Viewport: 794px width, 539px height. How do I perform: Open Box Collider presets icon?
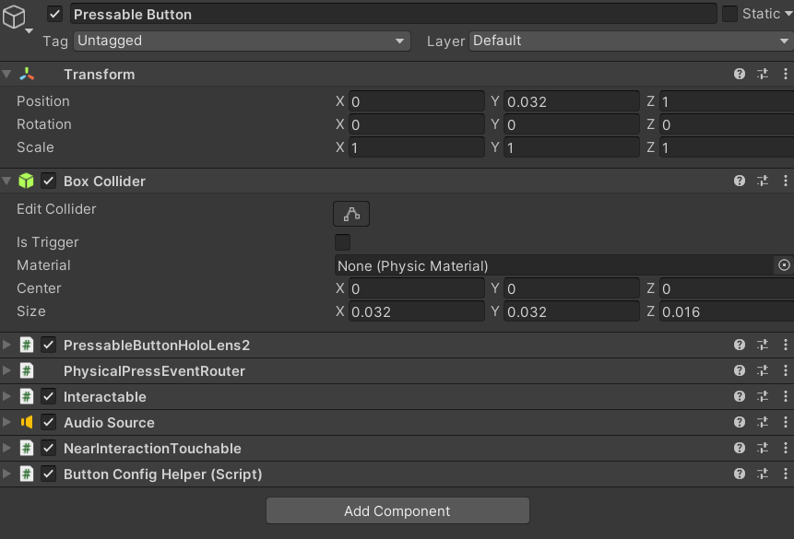(x=763, y=181)
